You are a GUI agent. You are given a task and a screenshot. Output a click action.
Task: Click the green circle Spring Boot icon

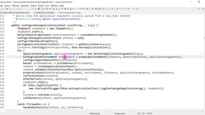pyautogui.click(x=39, y=9)
